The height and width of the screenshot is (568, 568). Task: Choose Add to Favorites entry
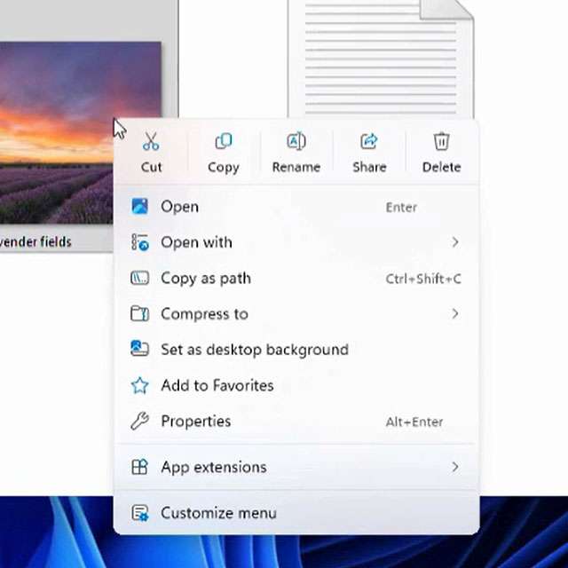(x=296, y=385)
